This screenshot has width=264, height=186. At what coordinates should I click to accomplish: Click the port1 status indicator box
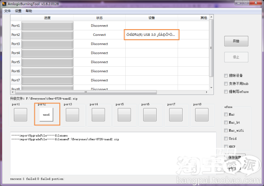coord(21,115)
